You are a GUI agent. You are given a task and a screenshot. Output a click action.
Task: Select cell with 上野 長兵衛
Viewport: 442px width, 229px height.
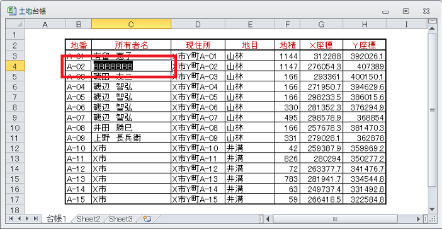[132, 138]
